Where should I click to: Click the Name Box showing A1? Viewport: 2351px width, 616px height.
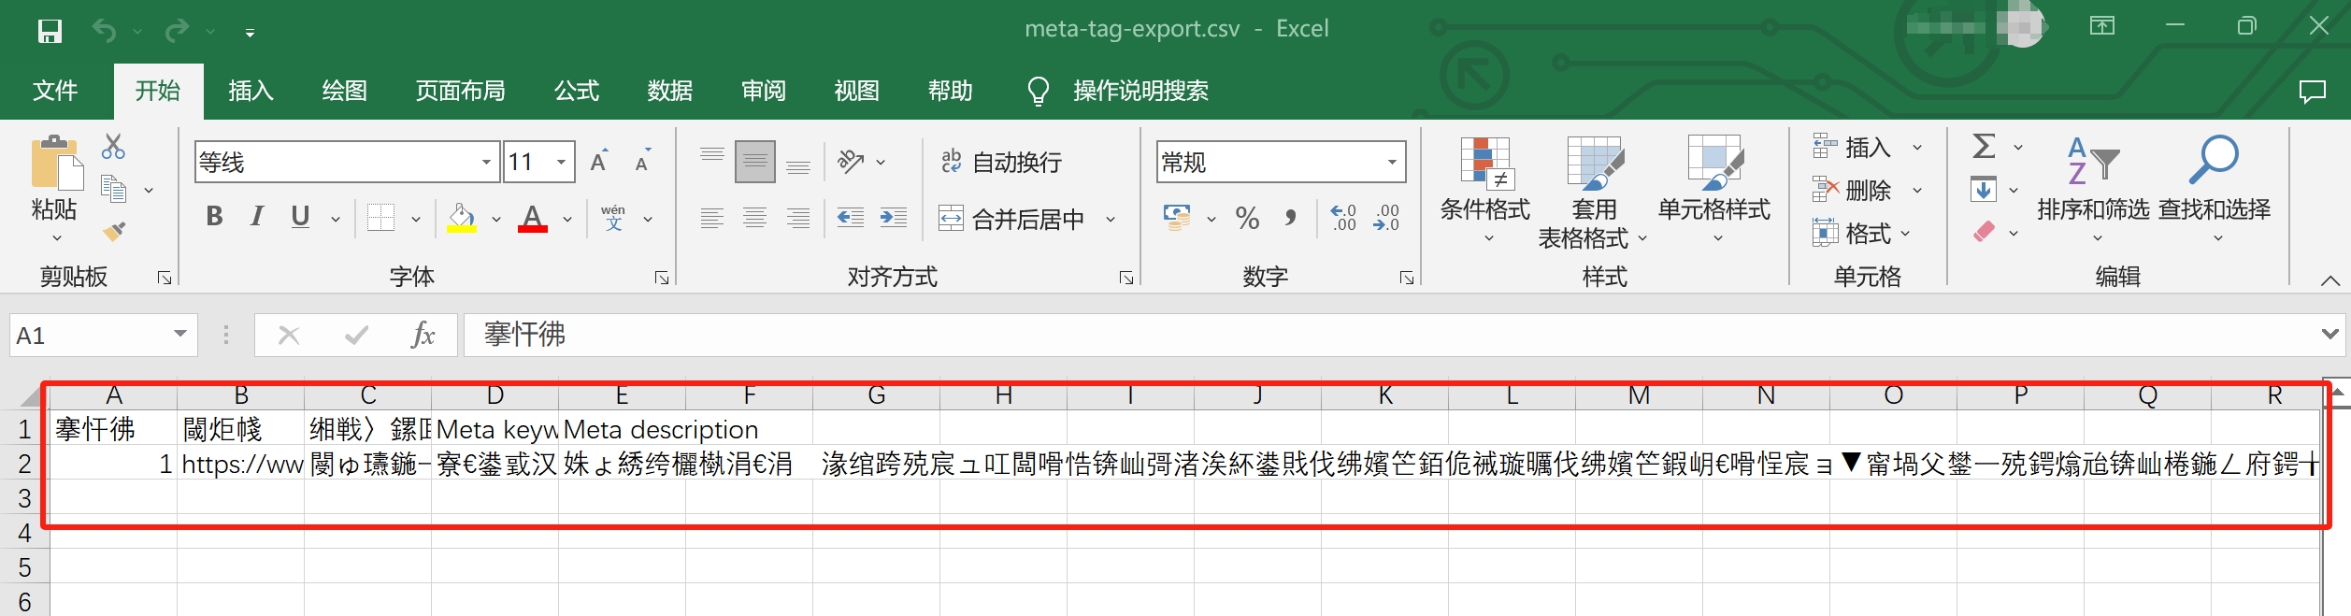point(89,336)
